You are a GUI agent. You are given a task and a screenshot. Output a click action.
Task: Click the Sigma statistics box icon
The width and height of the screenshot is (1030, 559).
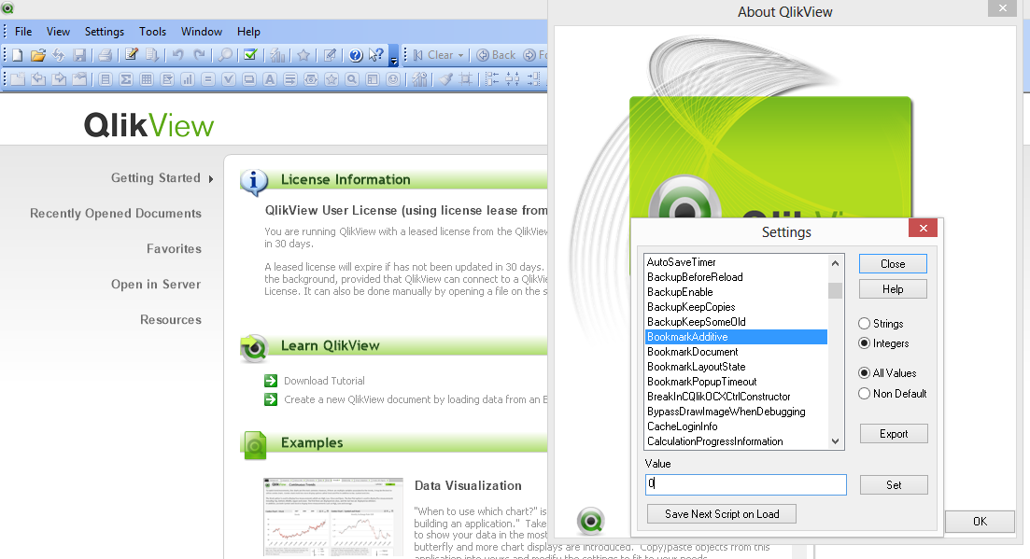126,79
